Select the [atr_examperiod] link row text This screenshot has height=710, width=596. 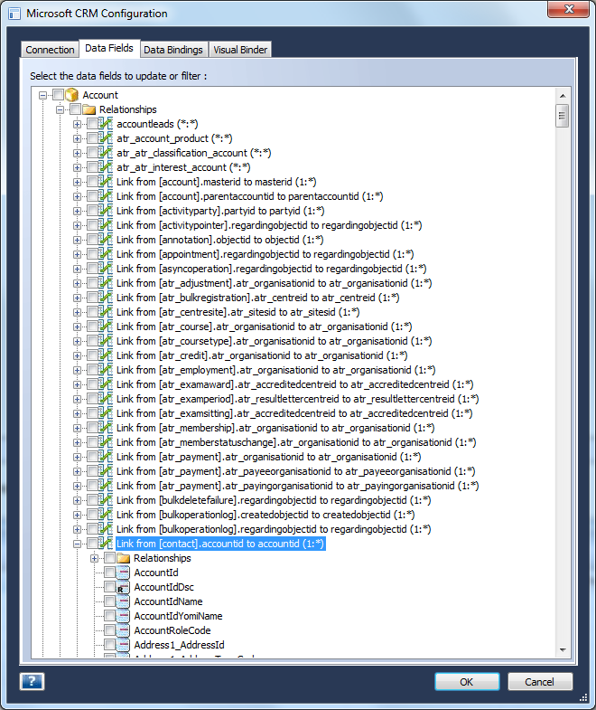(x=297, y=399)
